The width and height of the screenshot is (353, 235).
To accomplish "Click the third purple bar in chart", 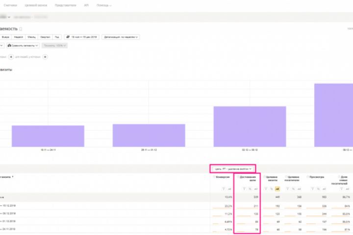I will click(x=250, y=127).
